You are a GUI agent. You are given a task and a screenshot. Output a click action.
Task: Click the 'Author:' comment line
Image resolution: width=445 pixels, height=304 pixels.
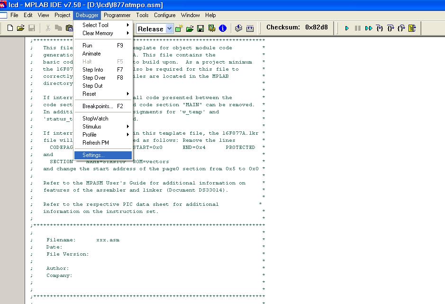[x=58, y=268]
